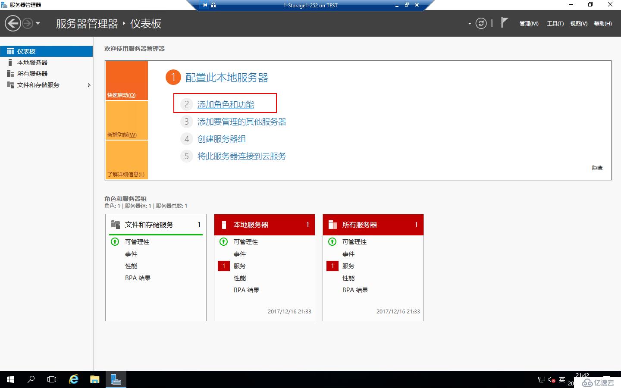The width and height of the screenshot is (621, 388).
Task: Click the 所有服务器 tile header servers icon
Action: 332,225
